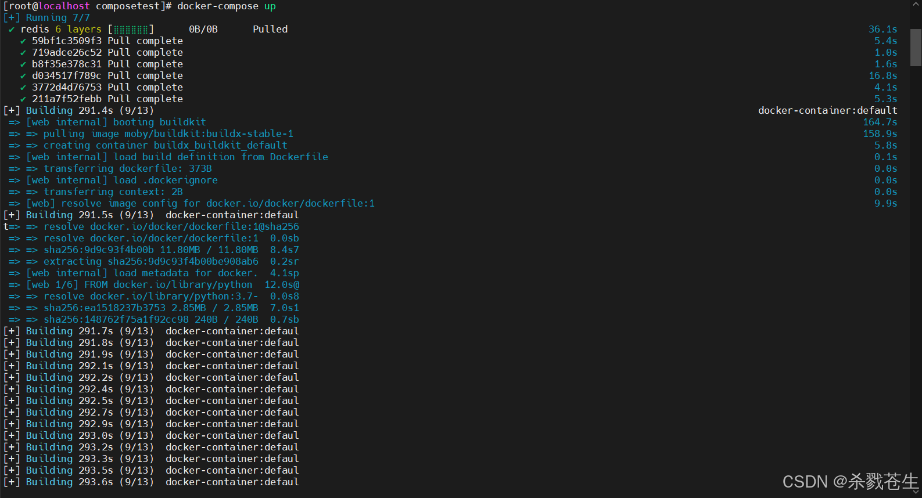
Task: Click the 'booting buildkit' line
Action: click(107, 122)
